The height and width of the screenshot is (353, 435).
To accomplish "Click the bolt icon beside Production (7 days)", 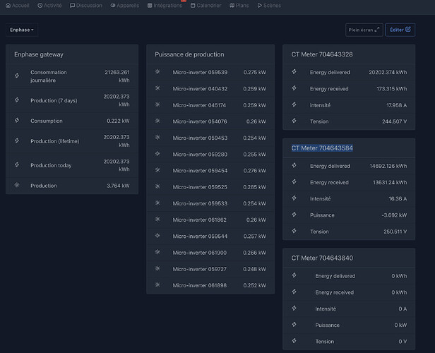I will [17, 100].
